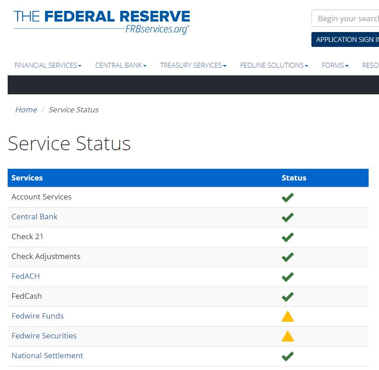Click the National Settlement green checkmark

(x=288, y=356)
